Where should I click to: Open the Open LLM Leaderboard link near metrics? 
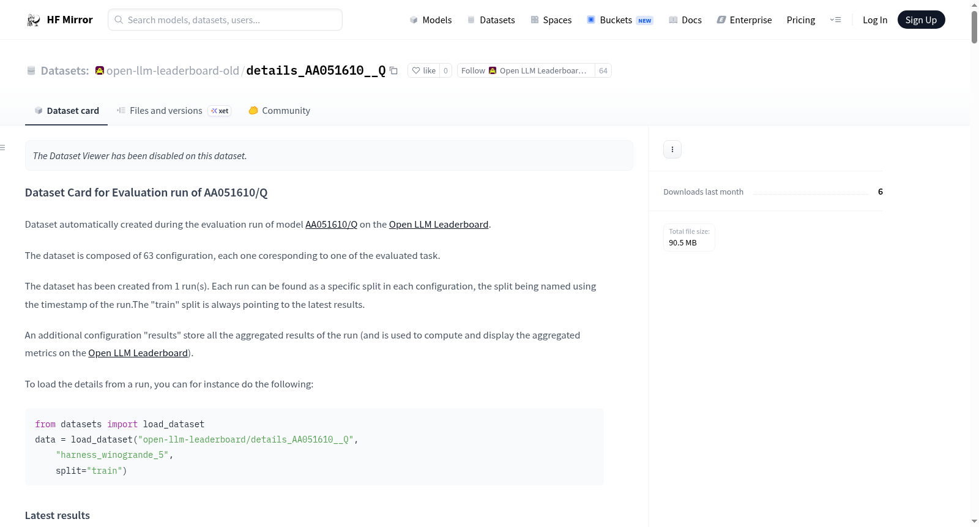[138, 353]
